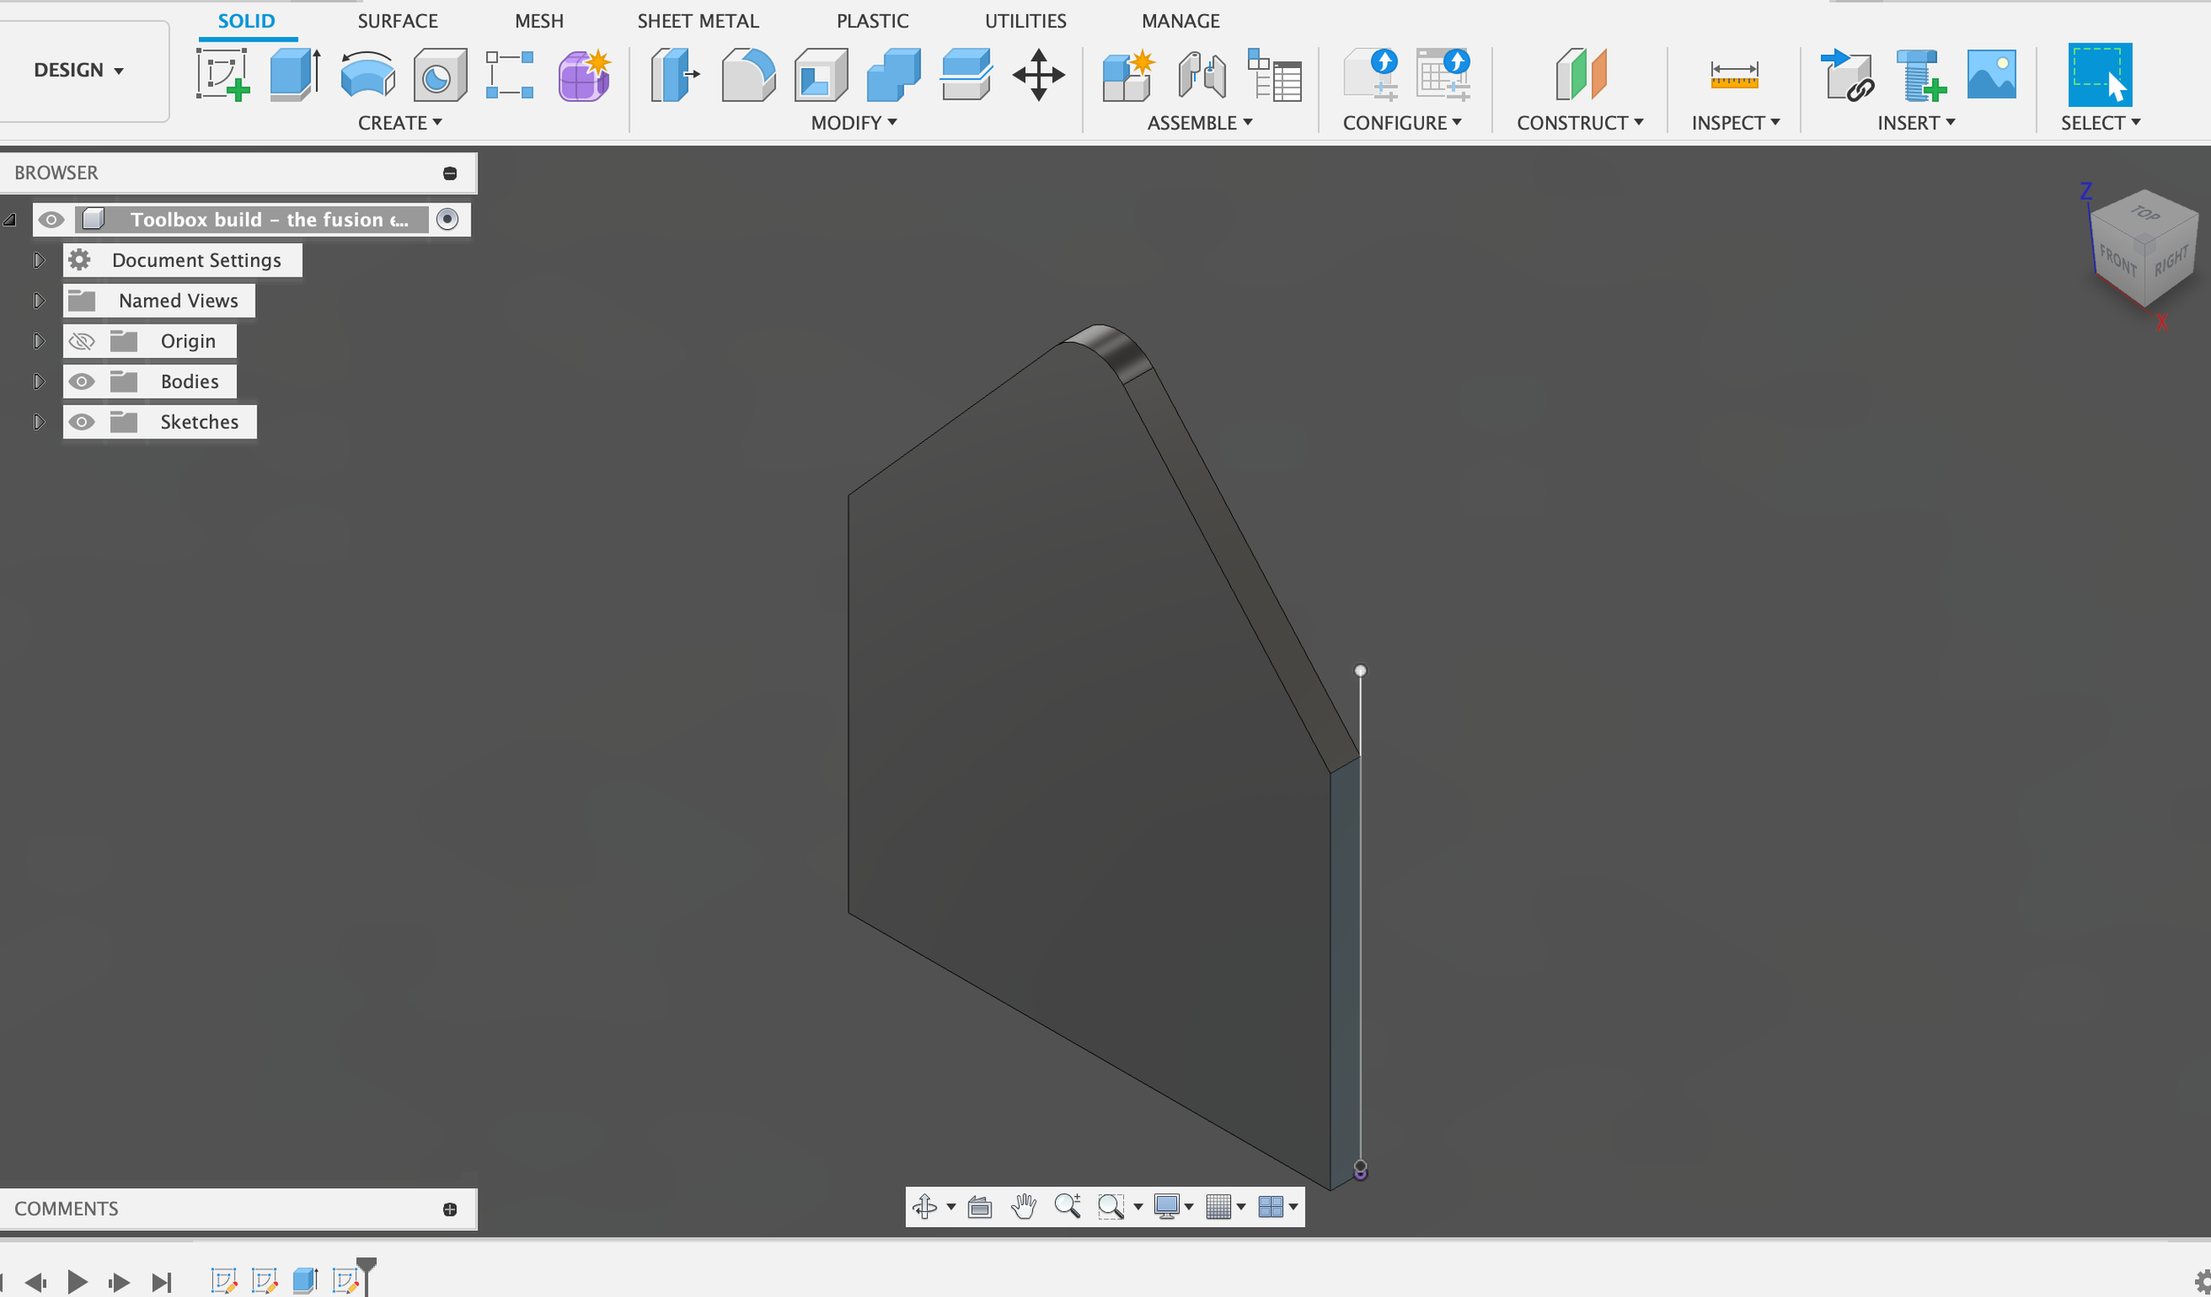The height and width of the screenshot is (1297, 2211).
Task: Open the INSPECT dropdown menu
Action: pyautogui.click(x=1736, y=123)
